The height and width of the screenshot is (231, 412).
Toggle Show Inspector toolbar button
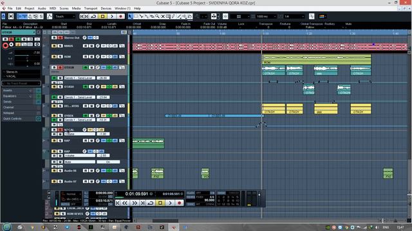20,16
